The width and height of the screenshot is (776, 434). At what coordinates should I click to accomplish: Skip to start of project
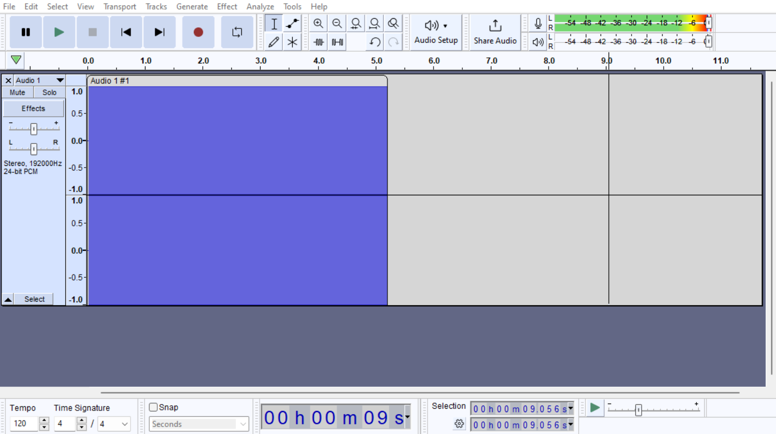[126, 32]
